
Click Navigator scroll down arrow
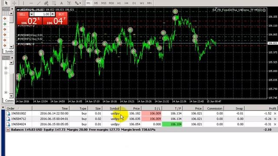point(11,96)
